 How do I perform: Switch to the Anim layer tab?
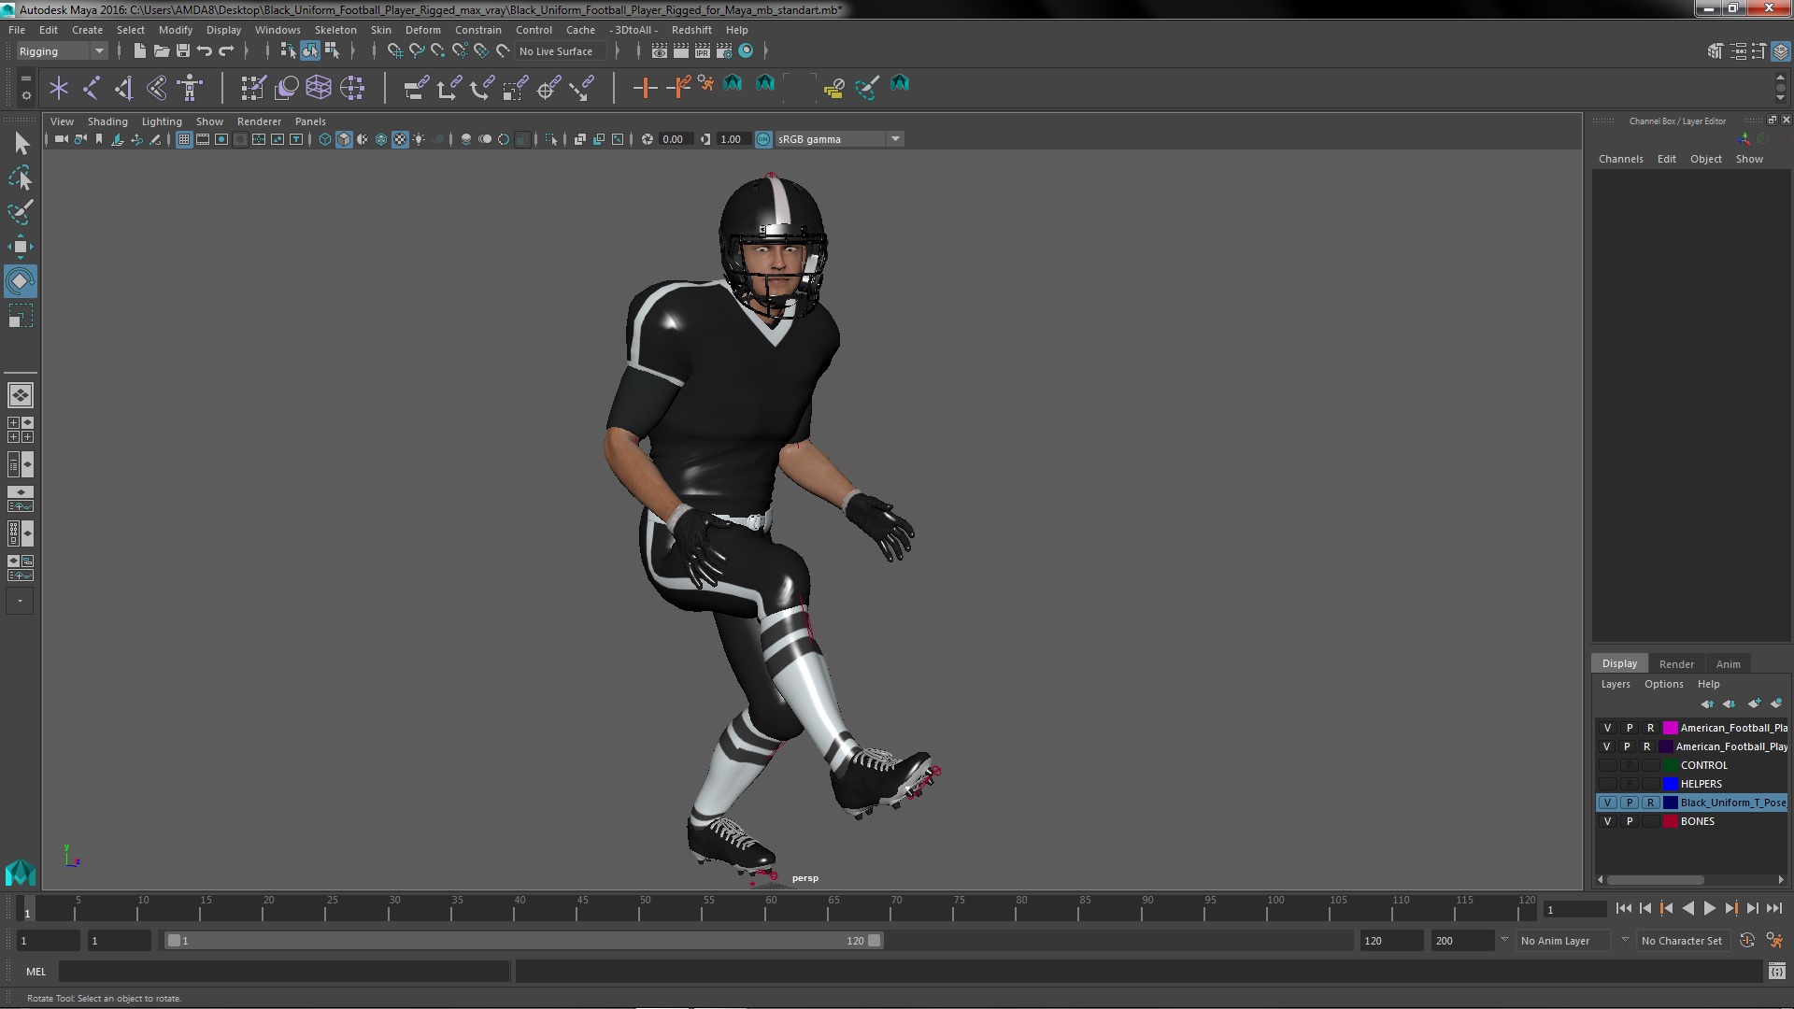click(1728, 664)
